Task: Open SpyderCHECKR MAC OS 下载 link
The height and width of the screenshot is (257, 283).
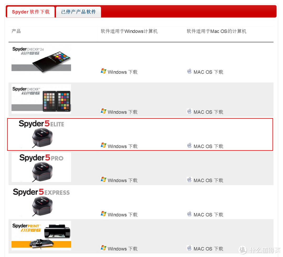Action: click(209, 112)
